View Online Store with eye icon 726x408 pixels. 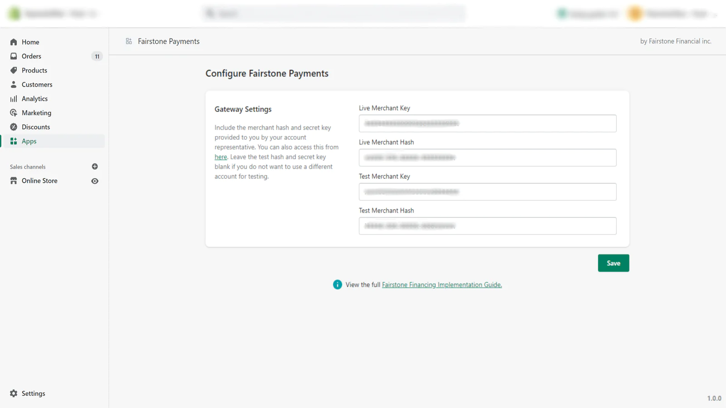click(95, 181)
